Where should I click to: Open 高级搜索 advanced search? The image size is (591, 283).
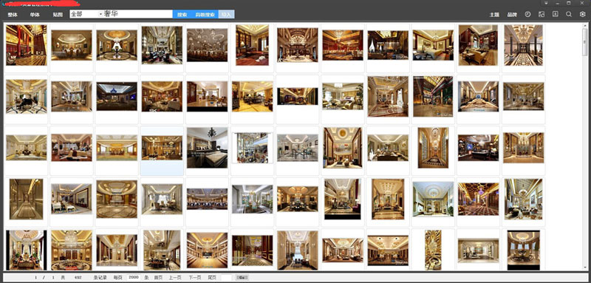click(205, 15)
